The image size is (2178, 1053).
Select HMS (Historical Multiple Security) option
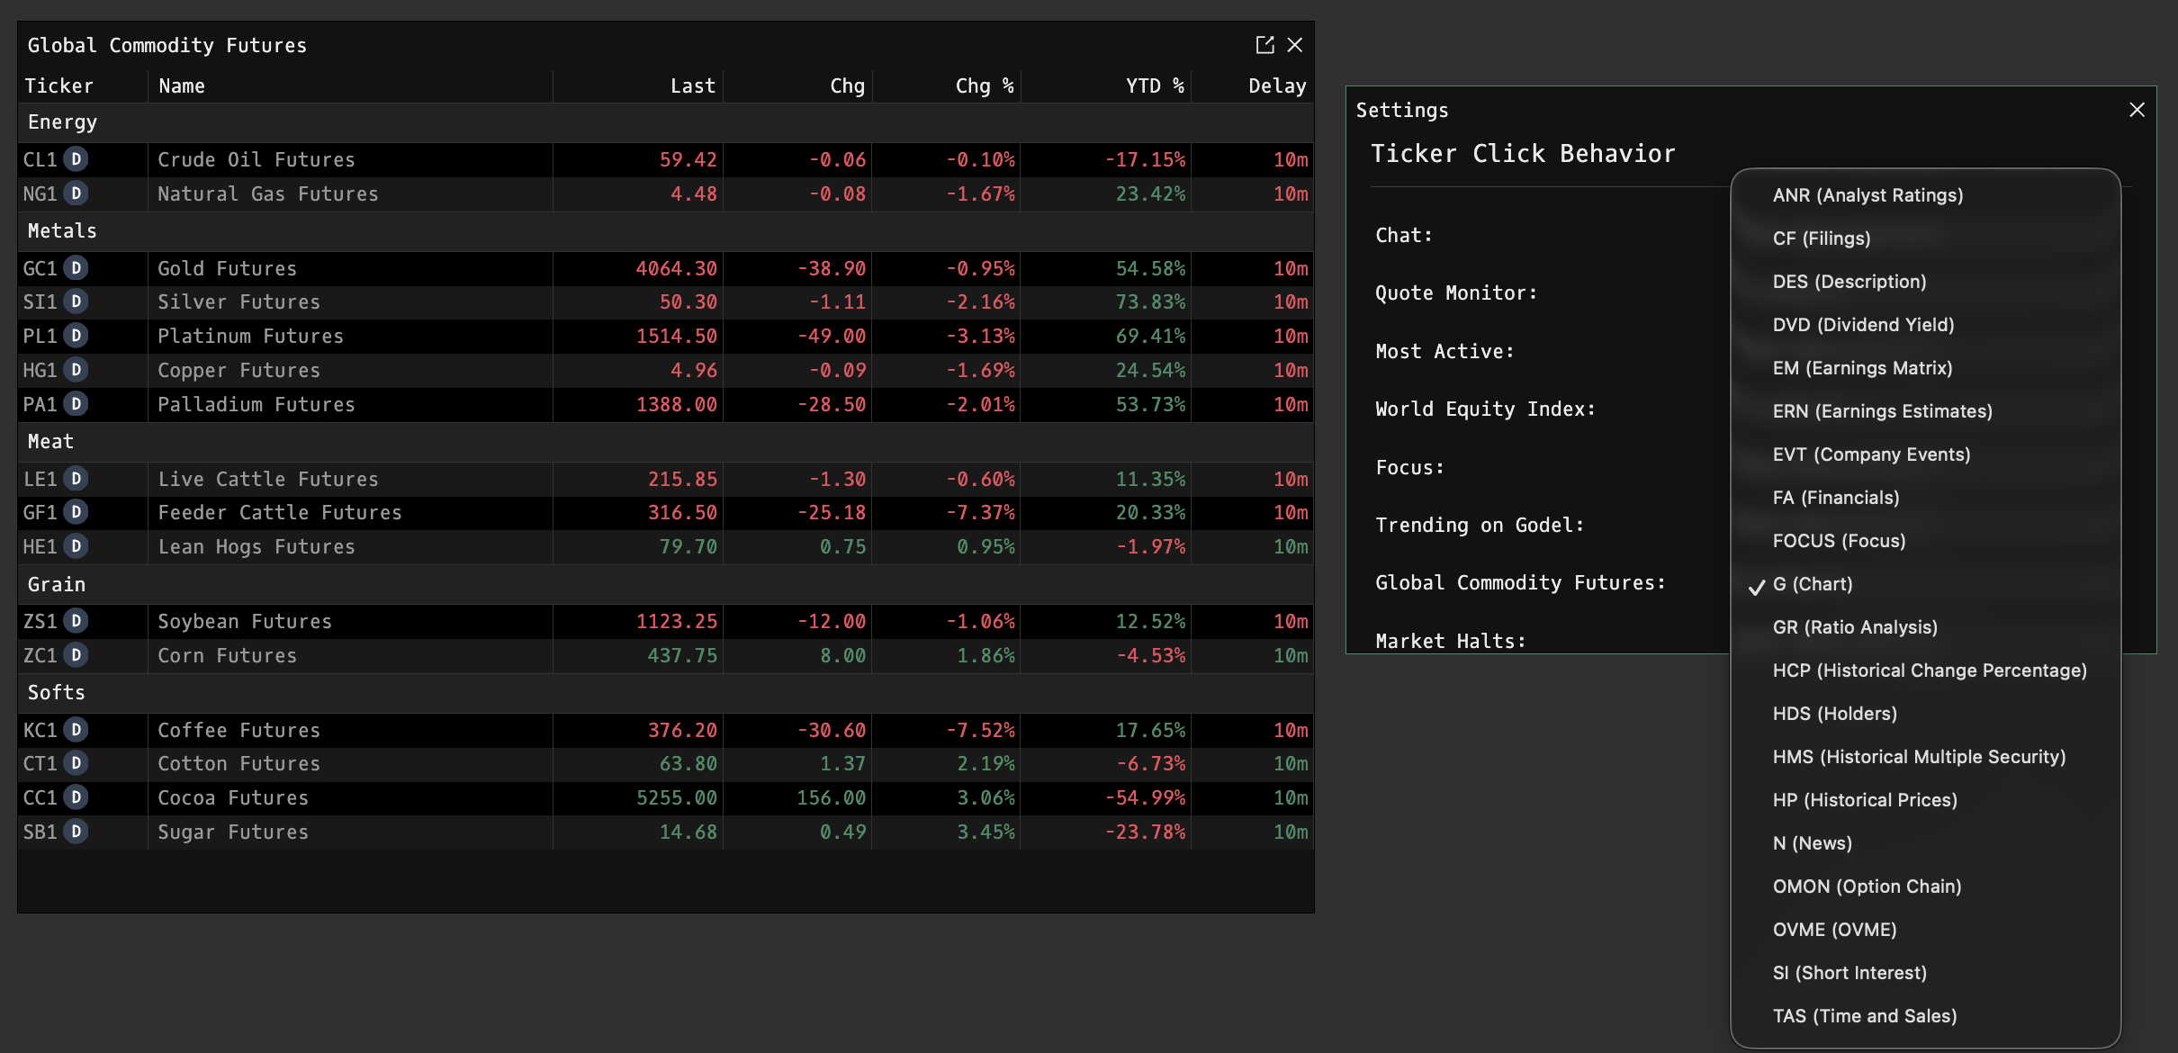[1925, 757]
